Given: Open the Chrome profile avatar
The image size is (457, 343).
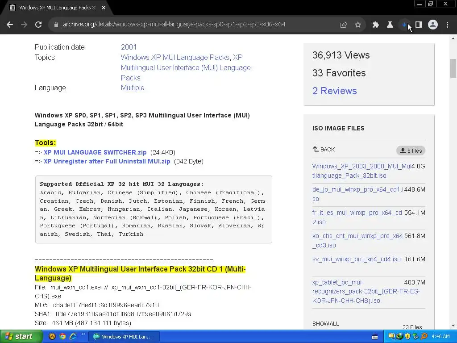Looking at the screenshot, I should (x=433, y=25).
